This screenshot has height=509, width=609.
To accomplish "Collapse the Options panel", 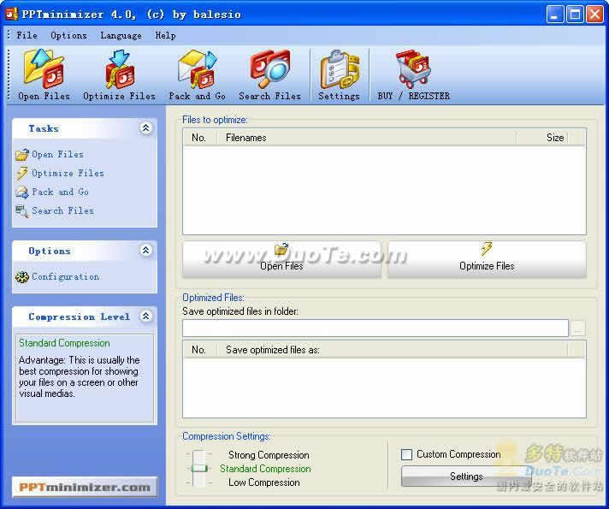I will pos(145,251).
